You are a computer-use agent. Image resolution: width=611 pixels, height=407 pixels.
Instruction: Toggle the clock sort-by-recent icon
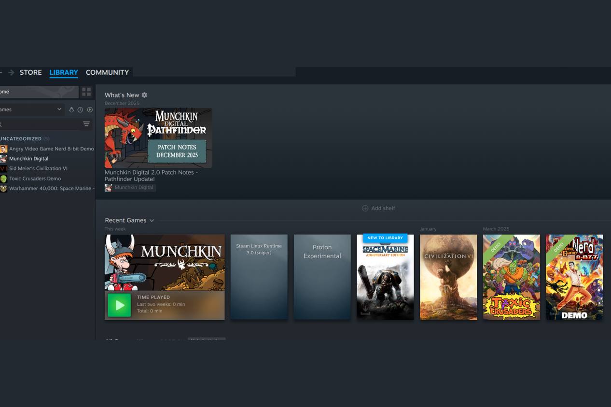pyautogui.click(x=80, y=110)
